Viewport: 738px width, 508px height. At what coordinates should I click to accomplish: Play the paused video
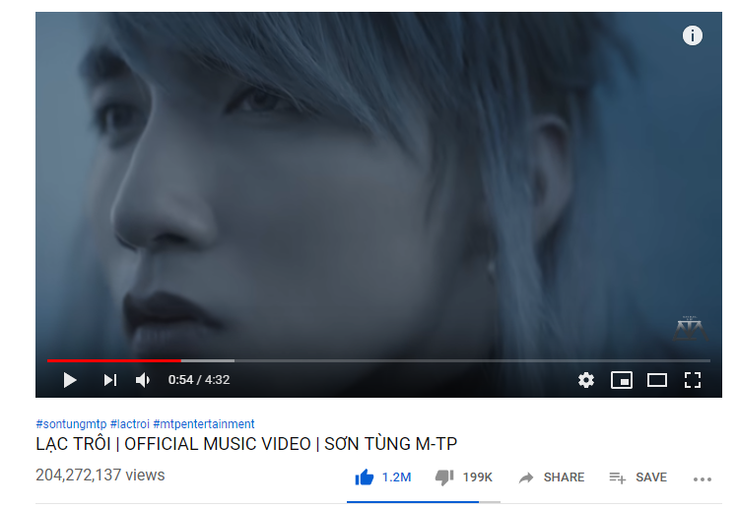(70, 380)
